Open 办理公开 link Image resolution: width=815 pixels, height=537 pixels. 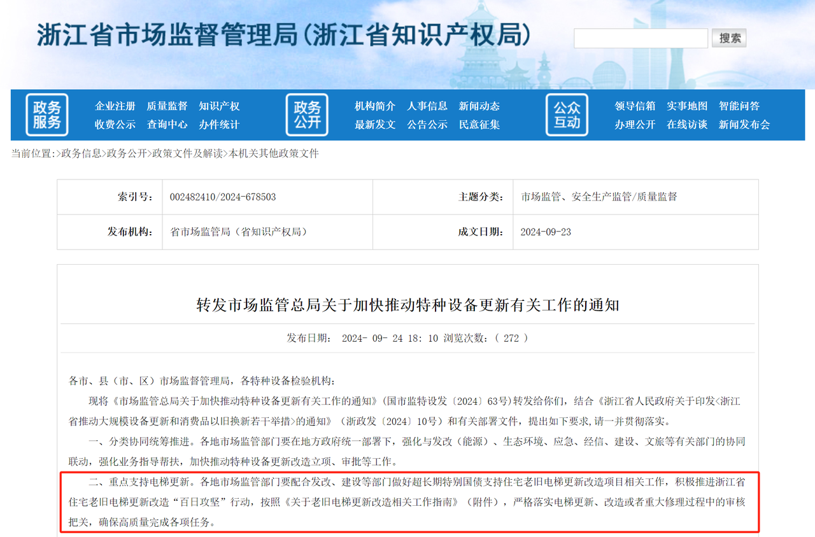coord(635,125)
